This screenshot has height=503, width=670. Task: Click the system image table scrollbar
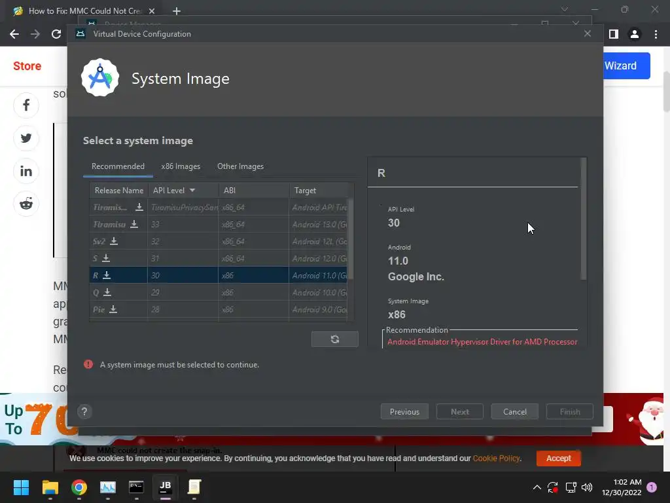pos(351,238)
